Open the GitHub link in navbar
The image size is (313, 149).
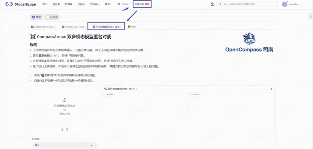point(124,4)
